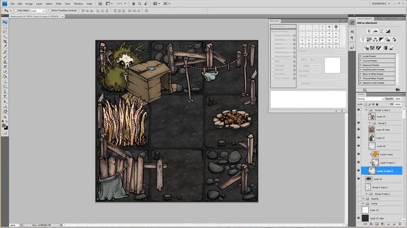The height and width of the screenshot is (228, 407).
Task: Select the Crop tool
Action: (4, 42)
